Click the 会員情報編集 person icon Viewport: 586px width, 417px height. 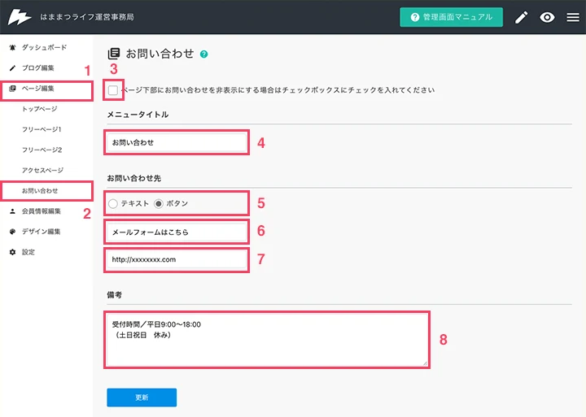[13, 211]
